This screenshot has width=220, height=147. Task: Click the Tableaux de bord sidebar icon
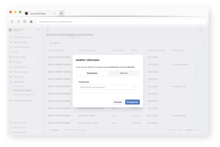click(x=10, y=37)
